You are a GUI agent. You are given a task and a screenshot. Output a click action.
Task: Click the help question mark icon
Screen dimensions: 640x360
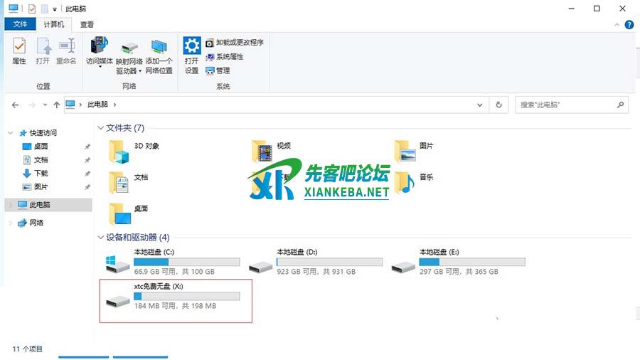click(x=629, y=24)
